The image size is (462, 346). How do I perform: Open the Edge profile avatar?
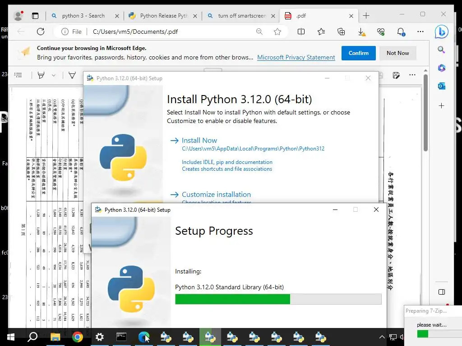tap(18, 16)
